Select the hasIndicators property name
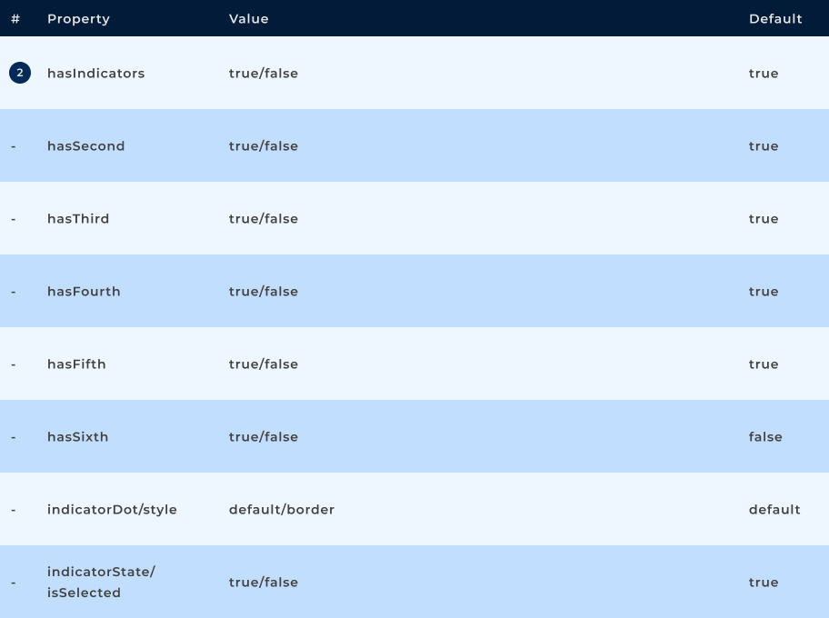This screenshot has width=829, height=618. (95, 74)
